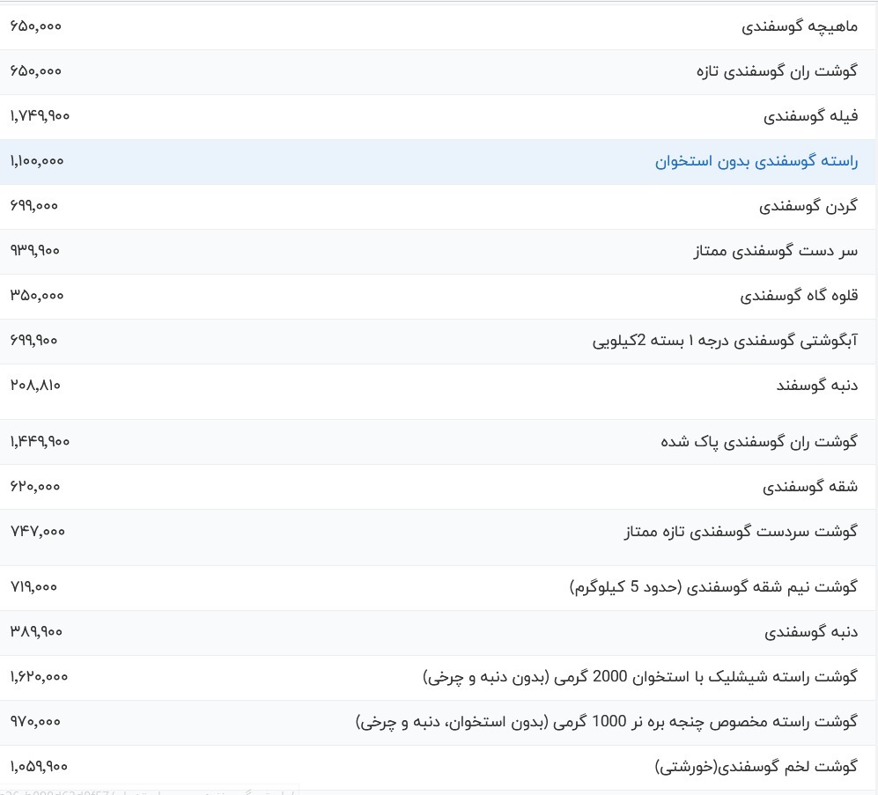878x795 pixels.
Task: Select سر دست گوسفندی ممتاز row
Action: pos(440,251)
